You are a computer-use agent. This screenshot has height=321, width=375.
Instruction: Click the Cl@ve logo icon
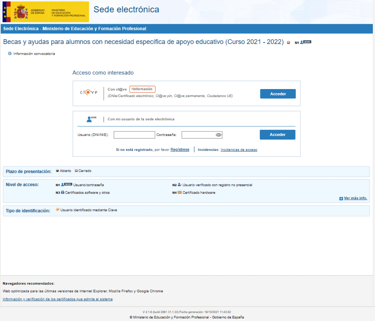point(89,92)
